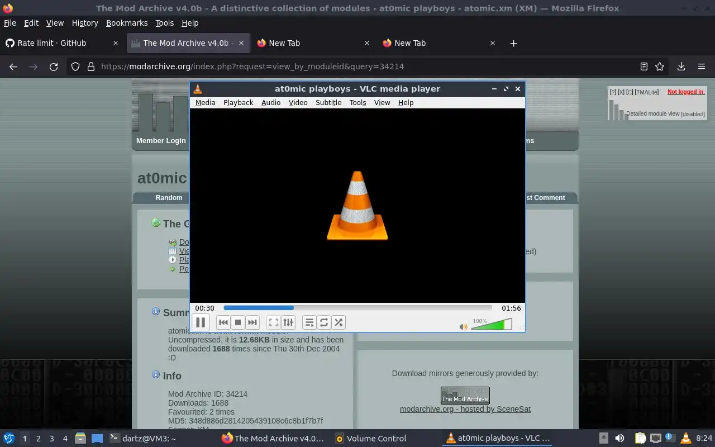The width and height of the screenshot is (715, 447).
Task: Open the dartz@VM3 terminal taskbar entry
Action: pos(142,439)
